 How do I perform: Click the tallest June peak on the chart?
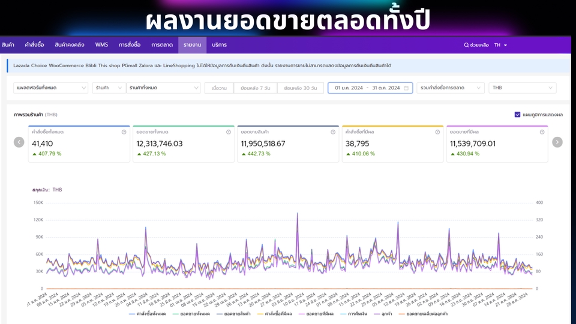coord(297,214)
